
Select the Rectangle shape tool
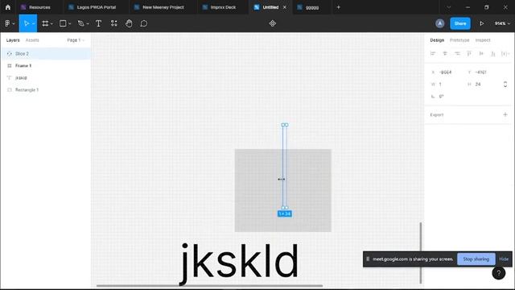coord(63,23)
